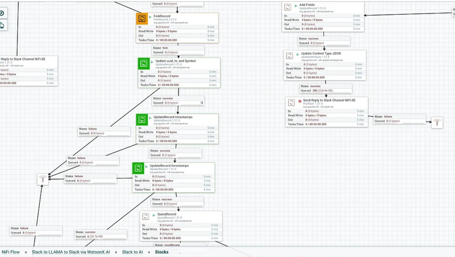Image resolution: width=455 pixels, height=257 pixels.
Task: Click the icon of UpdateRecord timestamps directly below Update uuid
Action: 142,120
